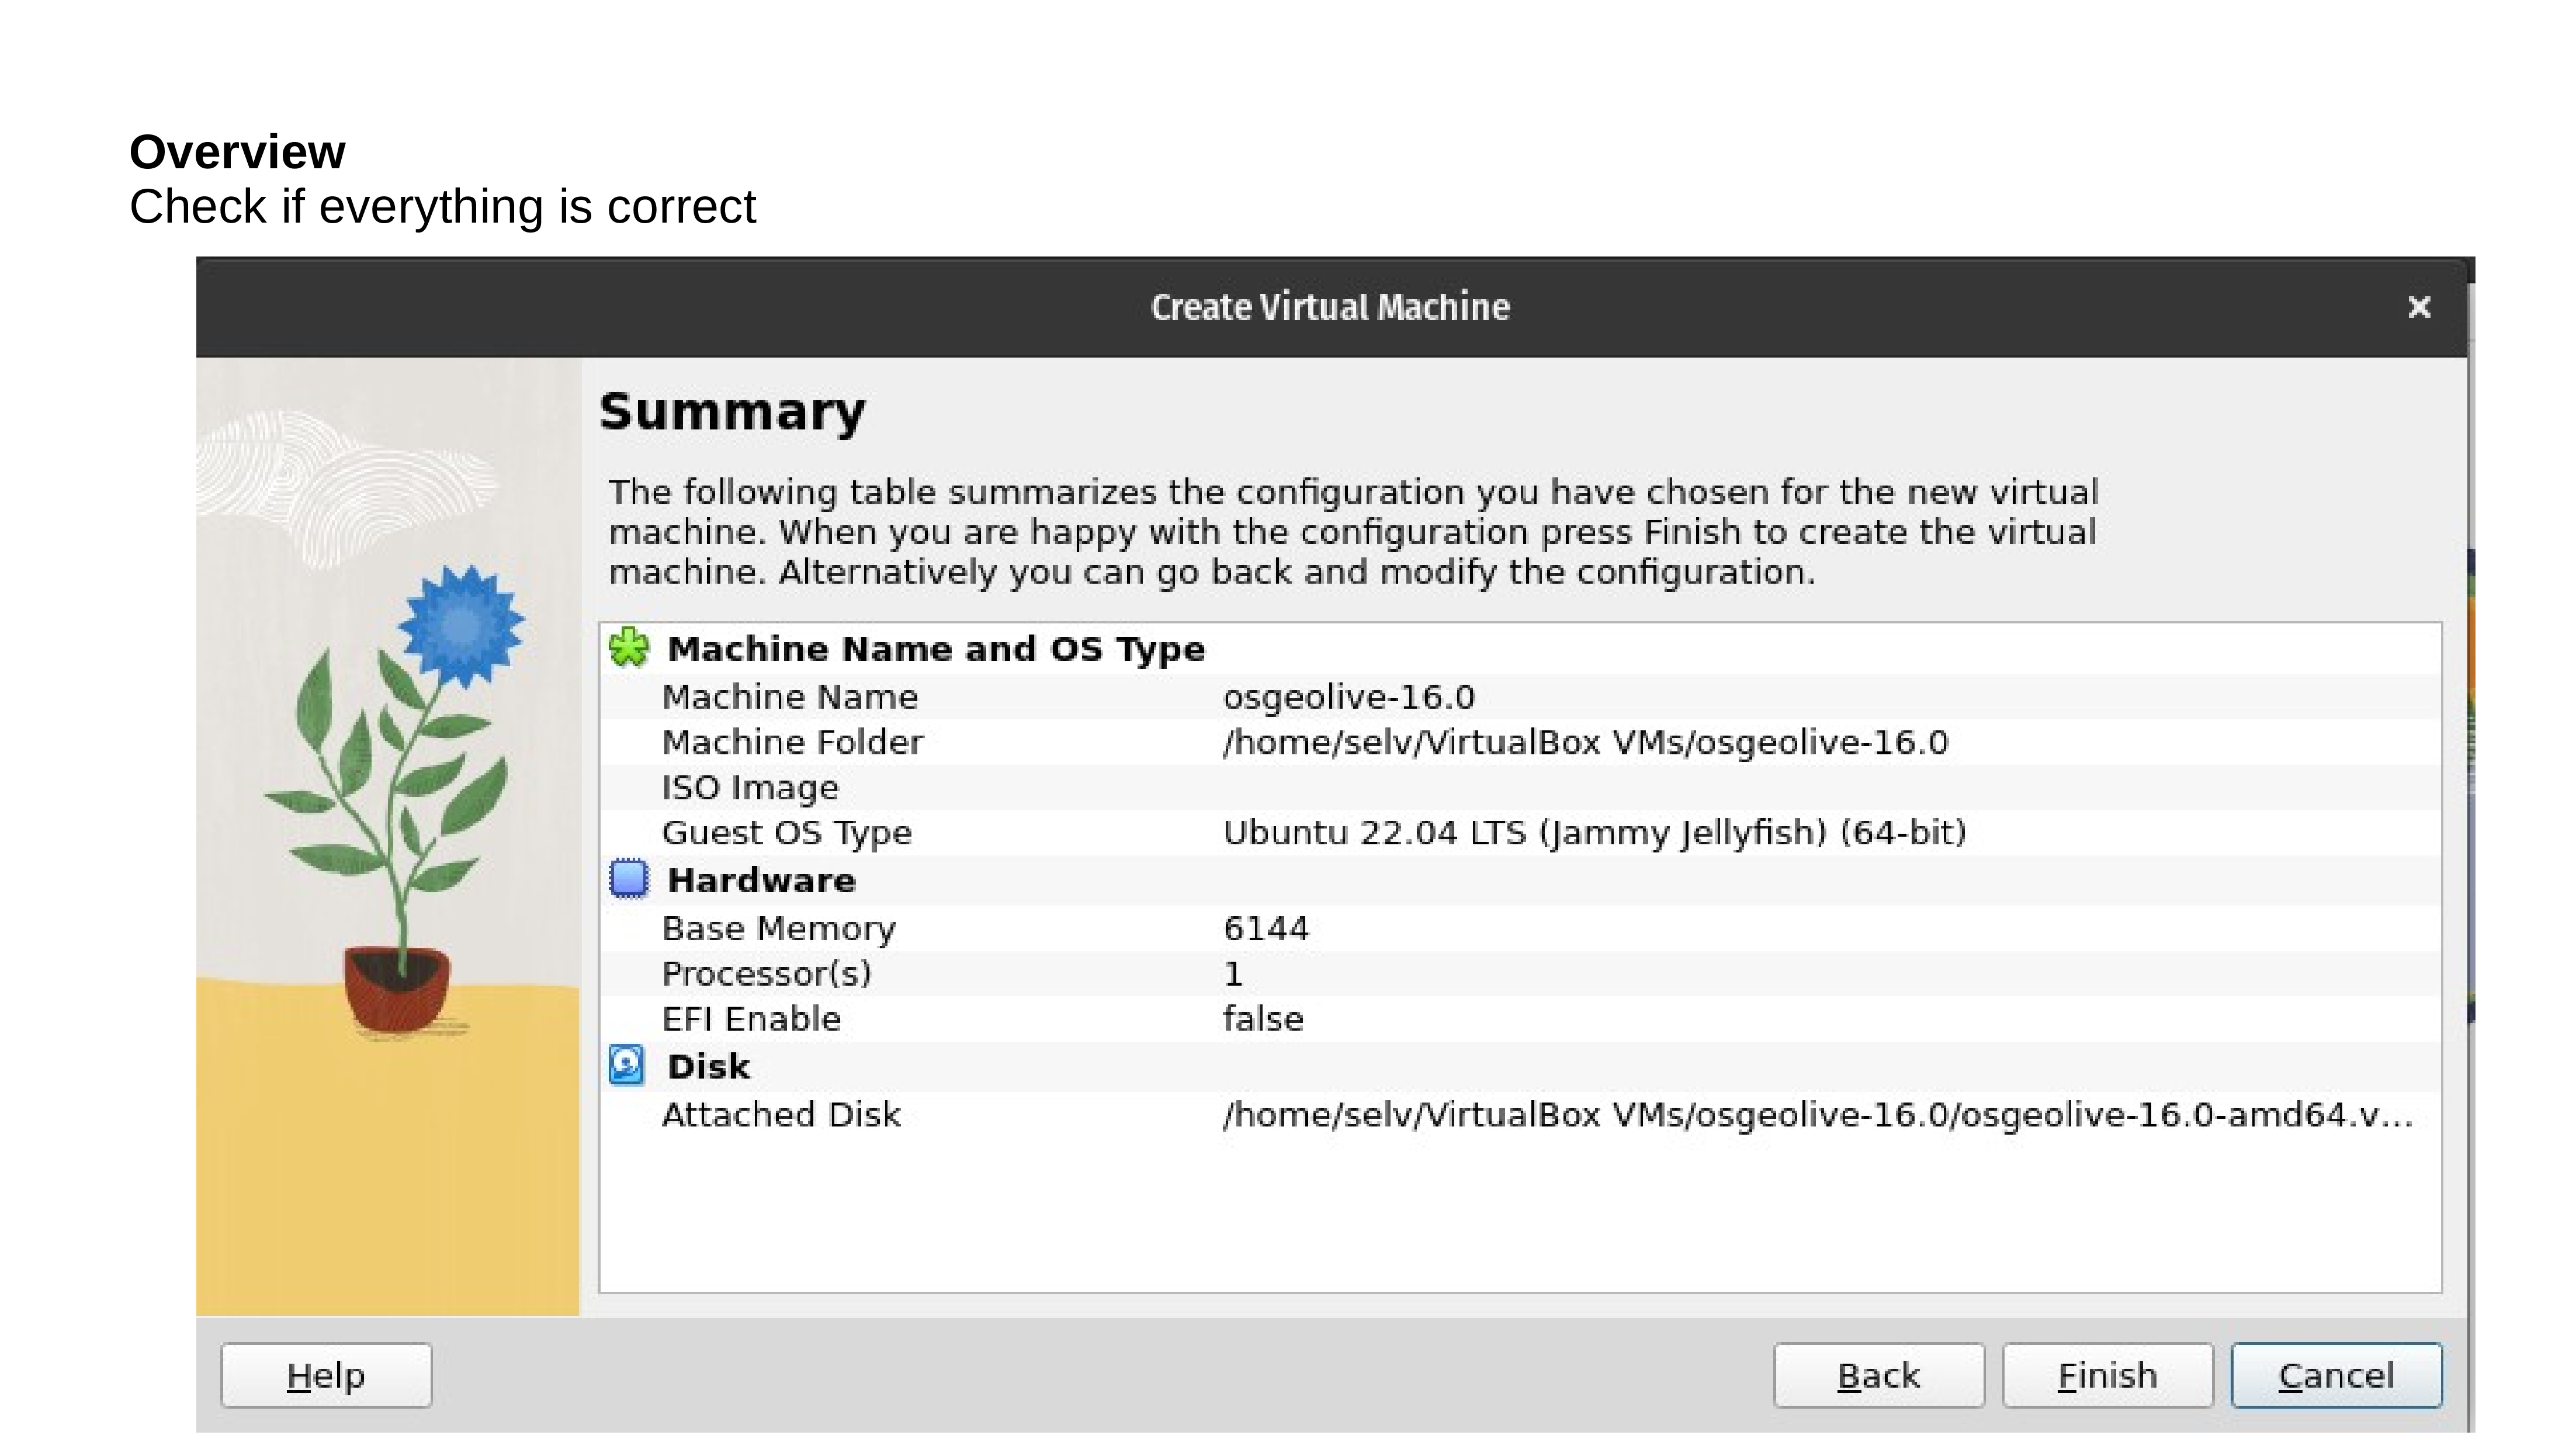Click Finish to create the VM
This screenshot has height=1449, width=2576.
coord(2108,1376)
